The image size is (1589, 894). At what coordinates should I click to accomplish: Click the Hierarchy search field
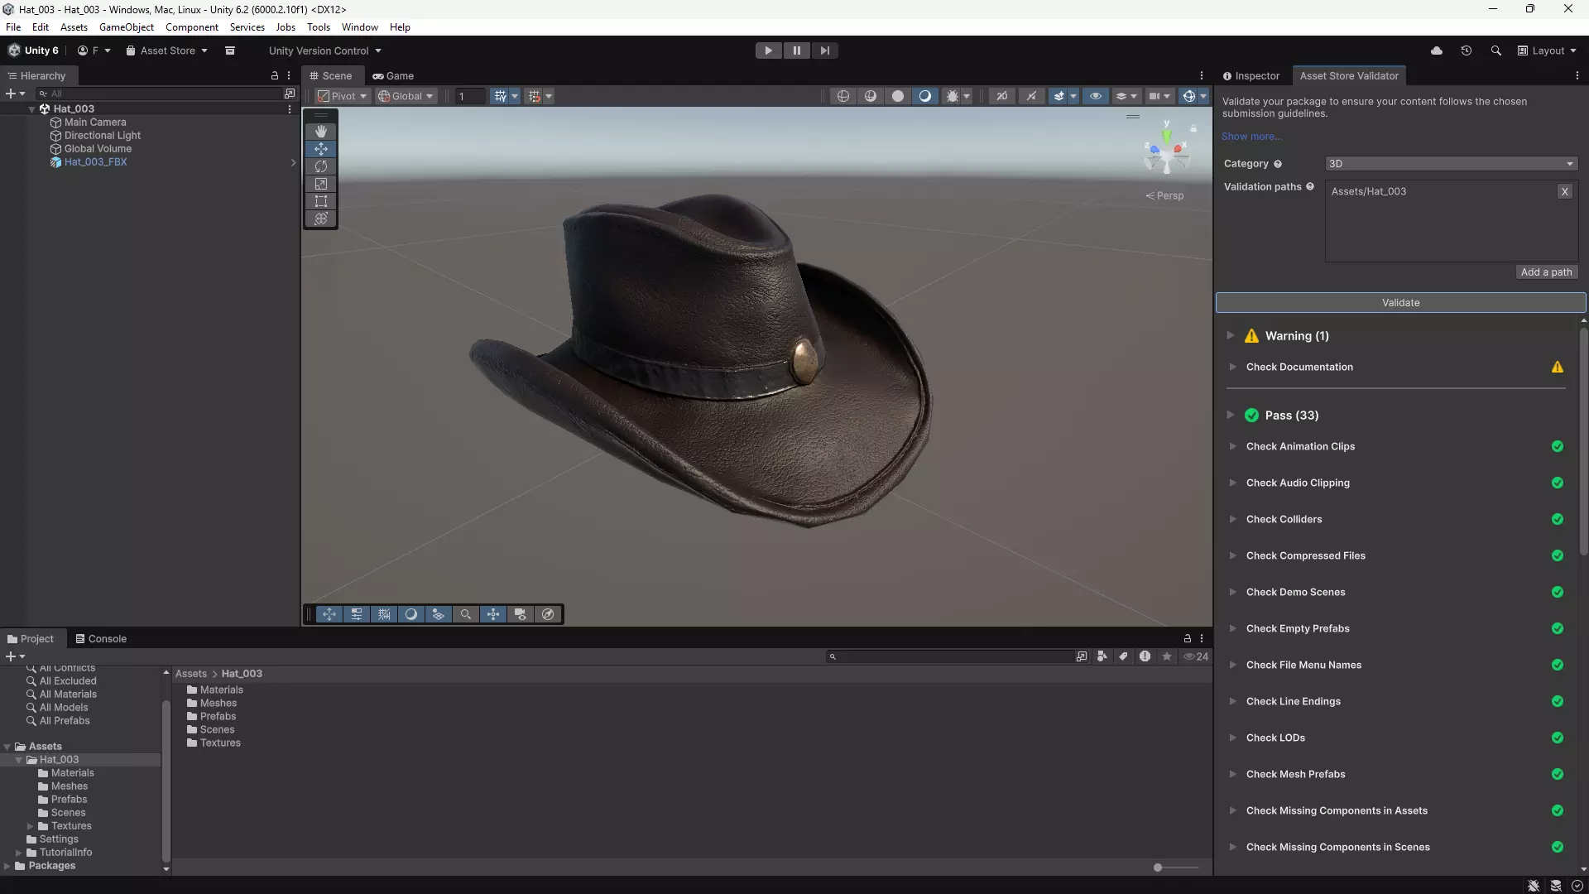159,94
